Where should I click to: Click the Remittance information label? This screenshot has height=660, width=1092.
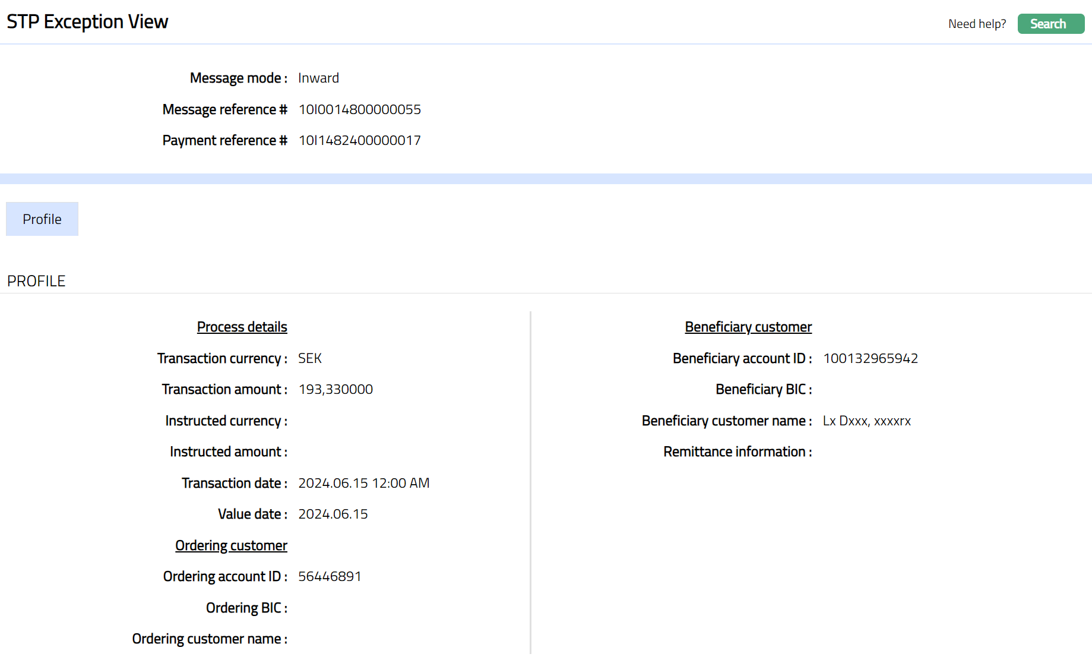pos(737,452)
